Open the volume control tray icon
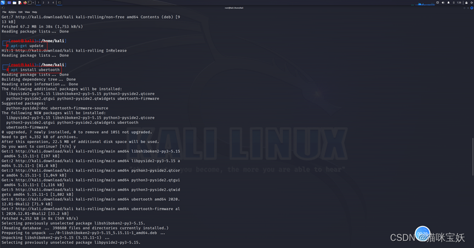The height and width of the screenshot is (248, 474). [443, 3]
